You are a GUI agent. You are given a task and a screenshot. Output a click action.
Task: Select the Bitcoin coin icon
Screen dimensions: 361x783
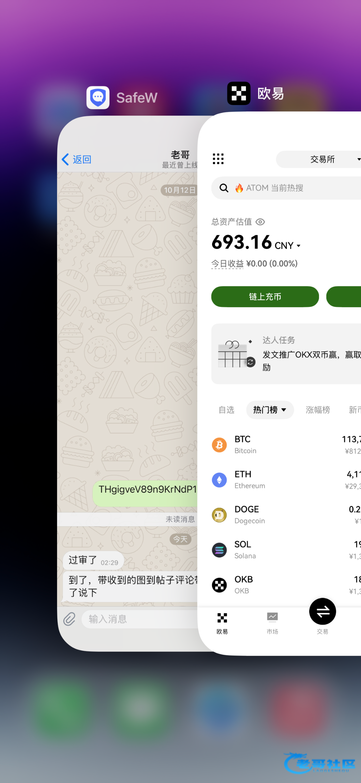tap(219, 445)
